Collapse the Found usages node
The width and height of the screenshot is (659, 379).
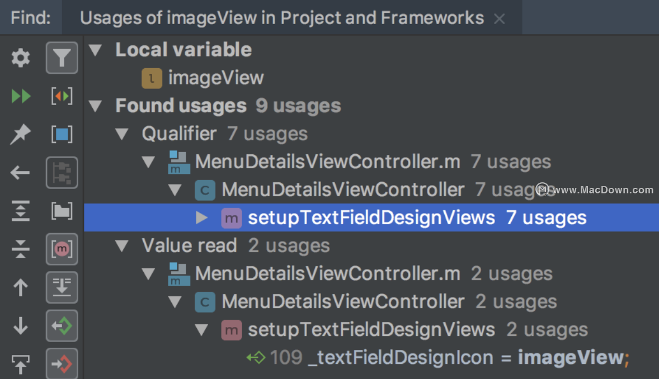96,106
